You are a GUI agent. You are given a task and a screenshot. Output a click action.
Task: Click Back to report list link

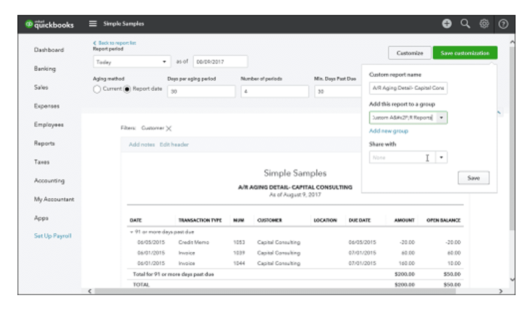115,43
